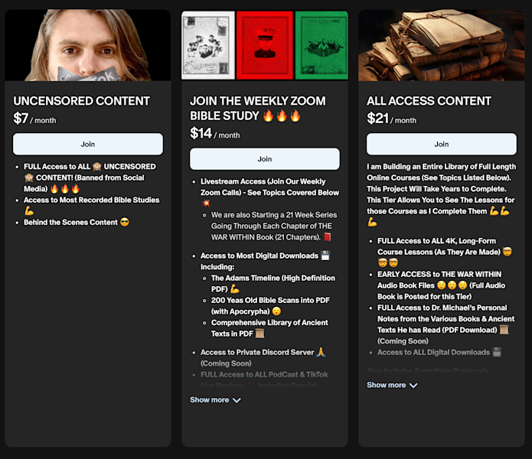The image size is (532, 459).
Task: Click the sunglasses emoji after Behind the Scenes
Action: (125, 222)
